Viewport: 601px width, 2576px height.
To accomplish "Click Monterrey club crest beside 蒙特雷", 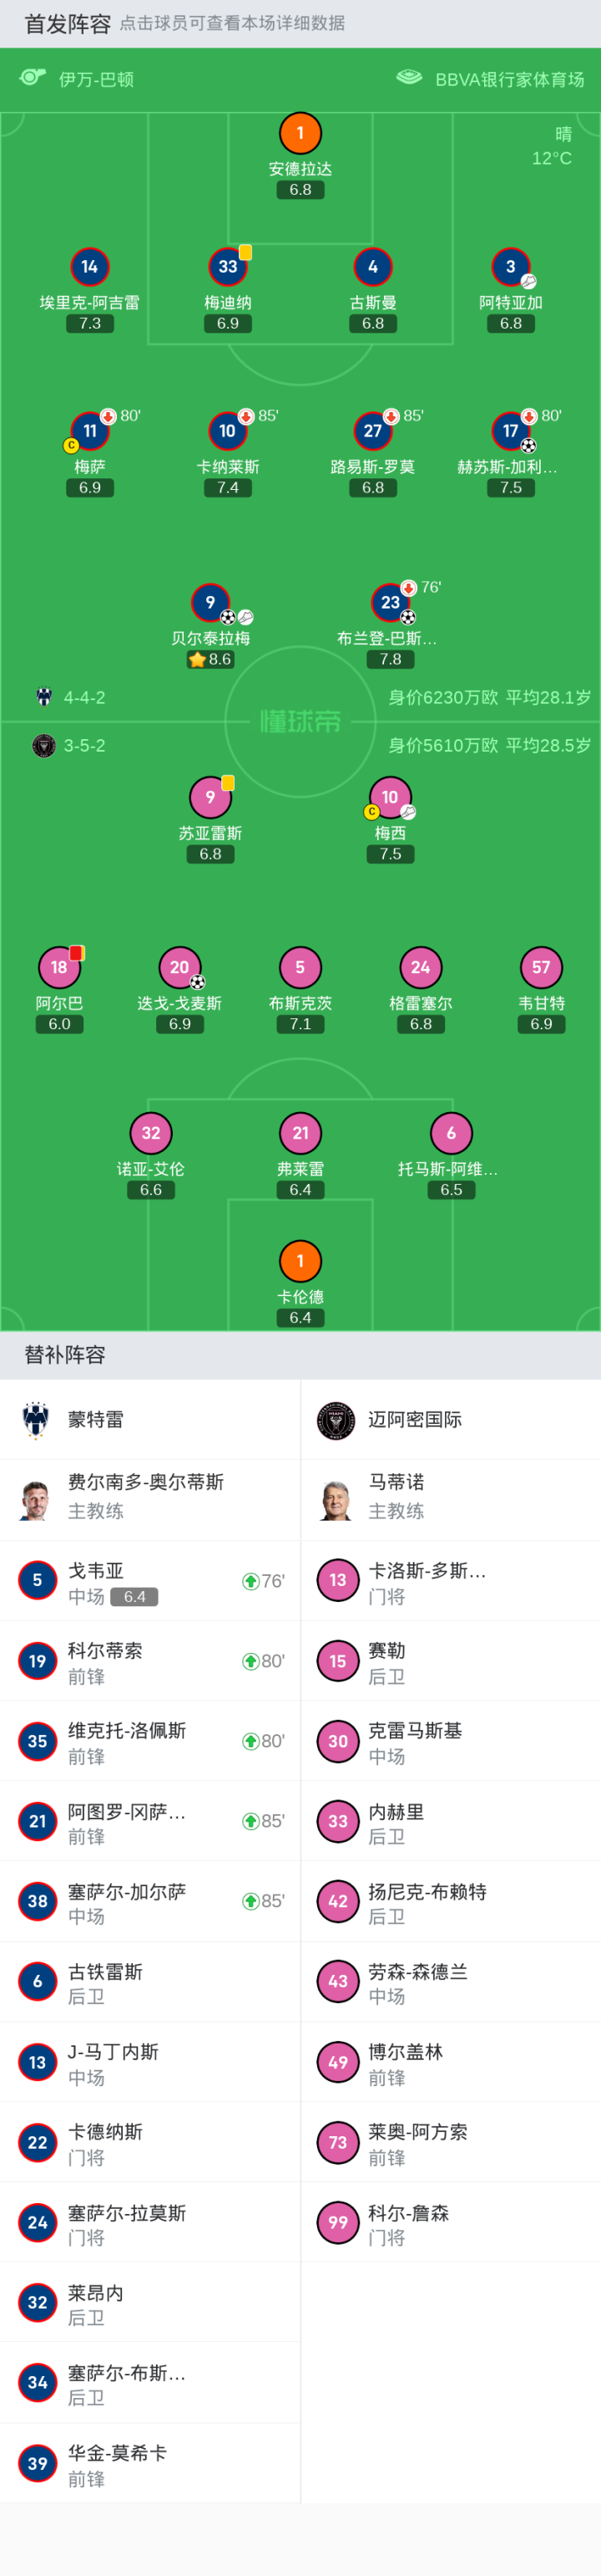I will point(36,1420).
